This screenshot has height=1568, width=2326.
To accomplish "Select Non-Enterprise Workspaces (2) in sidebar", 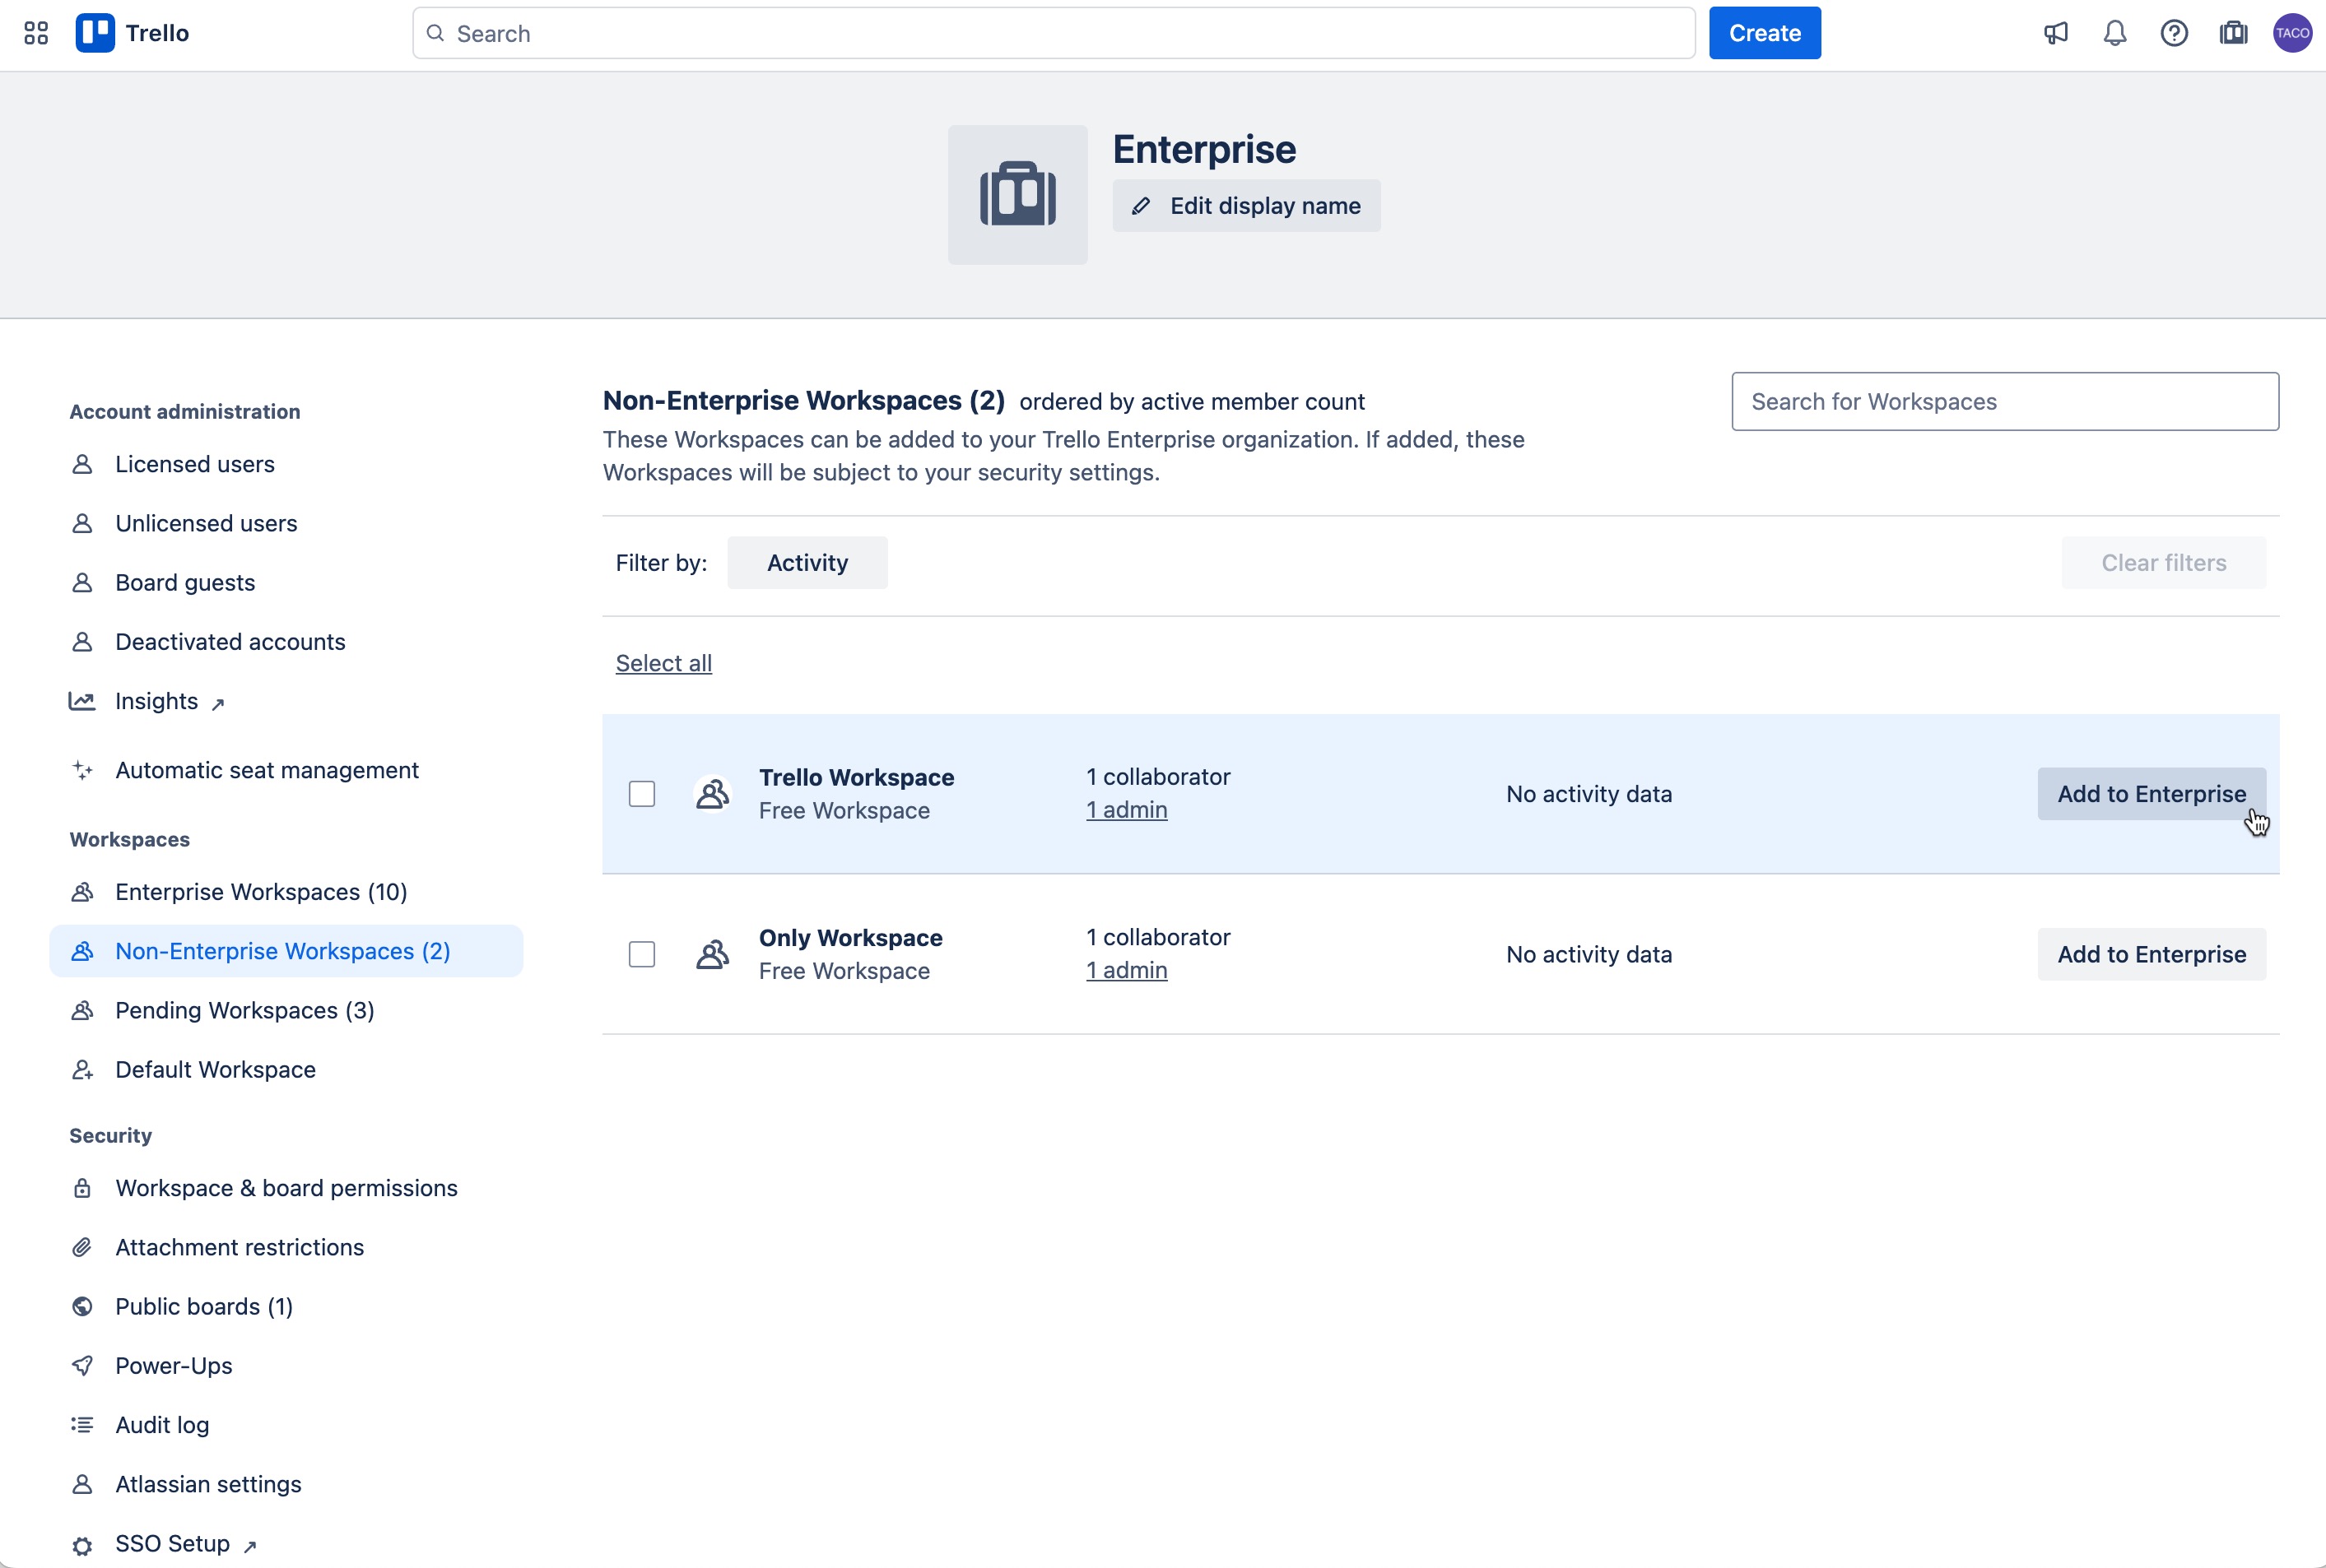I will (286, 951).
